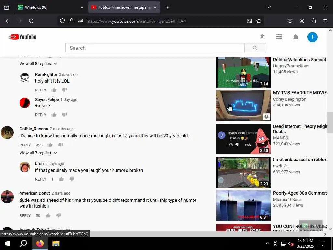Switch to the Windows 96 tab

point(51,7)
